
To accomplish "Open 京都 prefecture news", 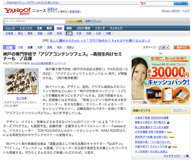I will coord(40,47).
